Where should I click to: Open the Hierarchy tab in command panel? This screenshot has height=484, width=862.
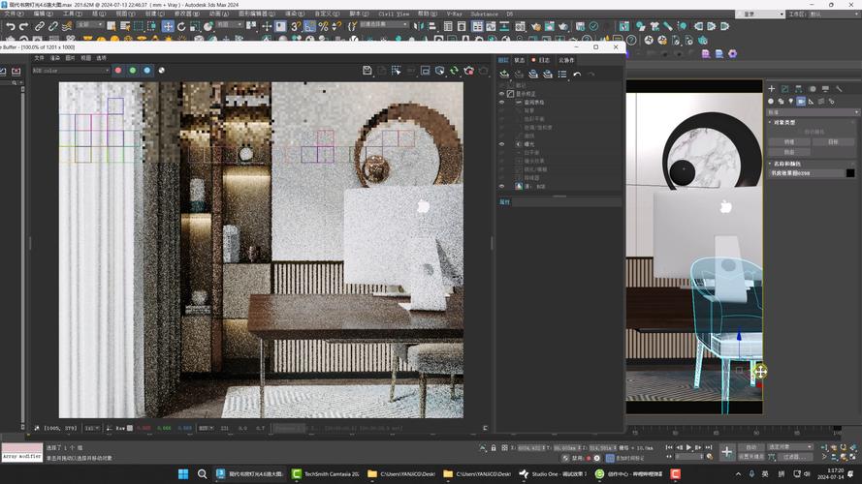(x=798, y=88)
